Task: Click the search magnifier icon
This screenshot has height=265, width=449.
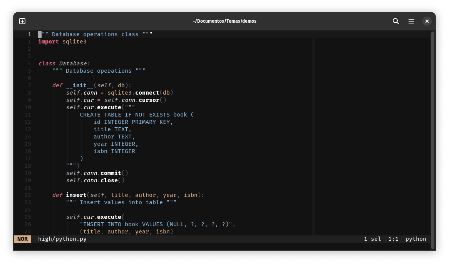Action: pyautogui.click(x=396, y=21)
